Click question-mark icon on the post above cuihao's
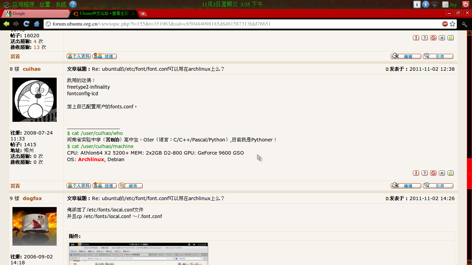 click(425, 38)
